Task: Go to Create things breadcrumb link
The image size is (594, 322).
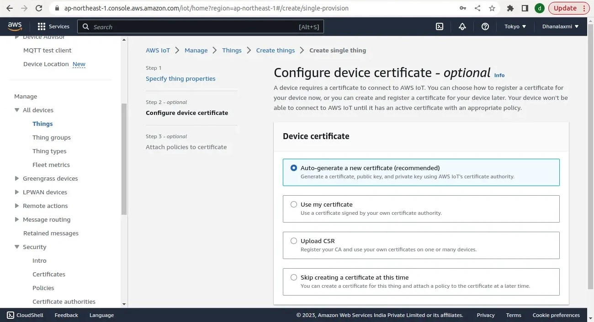Action: click(276, 50)
